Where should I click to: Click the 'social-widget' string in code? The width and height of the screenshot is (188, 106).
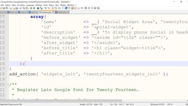click(111, 27)
